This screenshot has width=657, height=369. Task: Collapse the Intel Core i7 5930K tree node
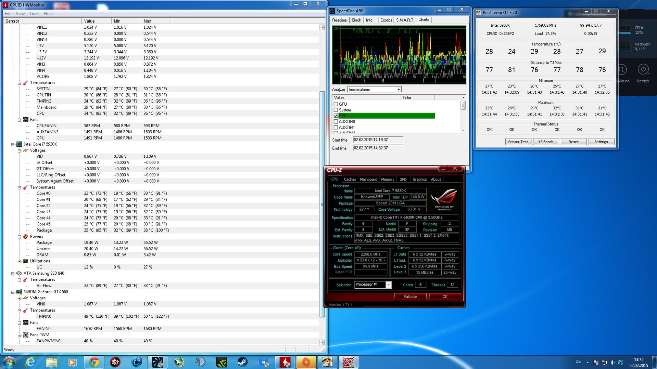[x=13, y=144]
